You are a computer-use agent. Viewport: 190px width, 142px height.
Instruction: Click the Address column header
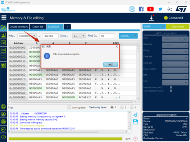pyautogui.click(x=18, y=43)
